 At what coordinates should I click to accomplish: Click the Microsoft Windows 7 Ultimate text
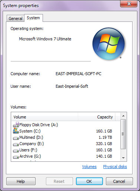click(x=45, y=39)
